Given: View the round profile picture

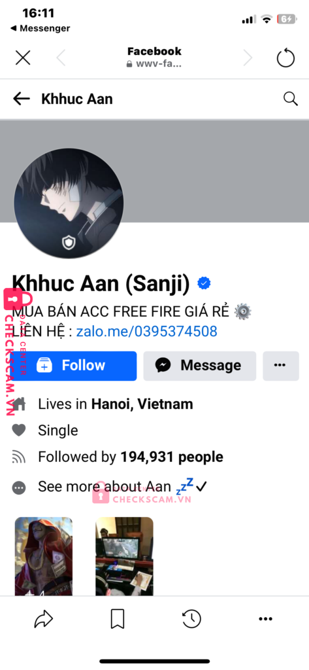Looking at the screenshot, I should 69,203.
